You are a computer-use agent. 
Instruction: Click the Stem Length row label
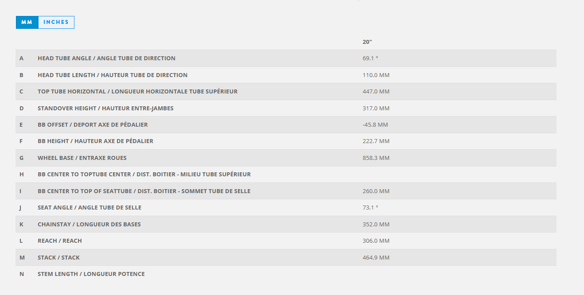[x=91, y=274]
